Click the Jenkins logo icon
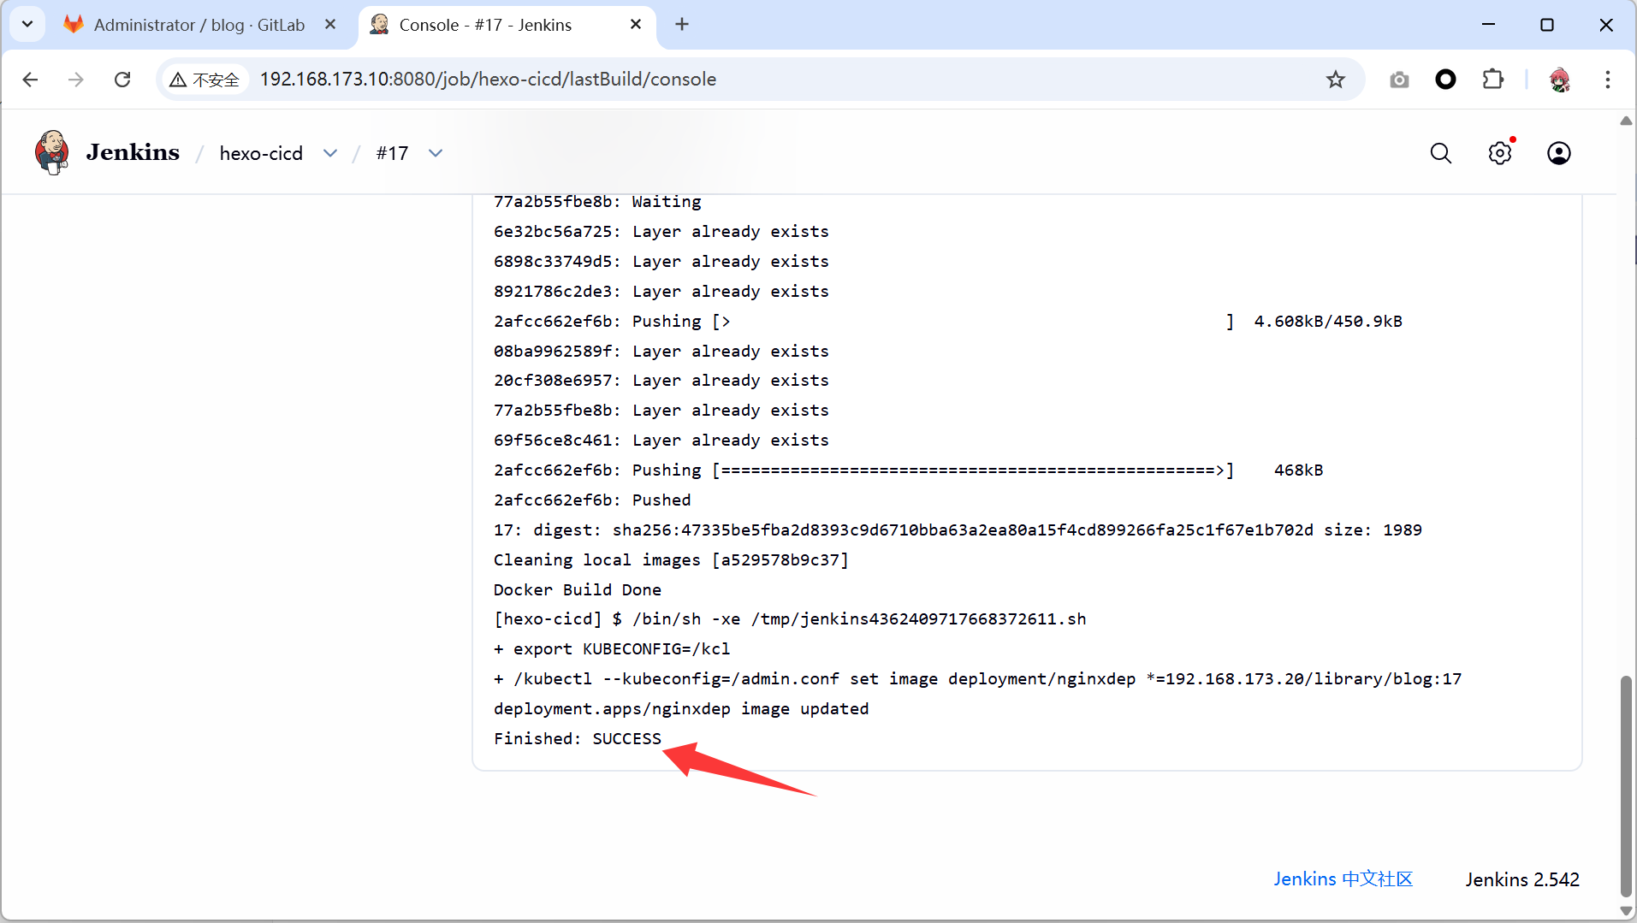This screenshot has height=923, width=1637. pyautogui.click(x=52, y=152)
